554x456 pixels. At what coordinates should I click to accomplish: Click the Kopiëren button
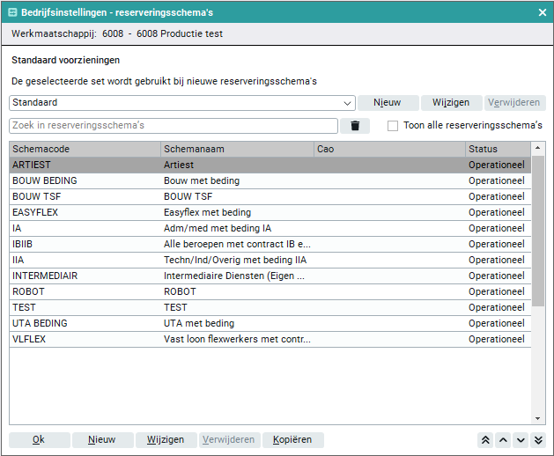[293, 440]
